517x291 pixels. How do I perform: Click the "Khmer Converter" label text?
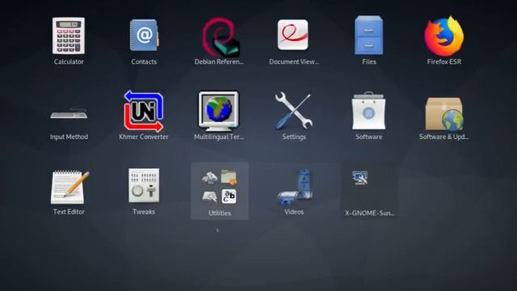144,137
